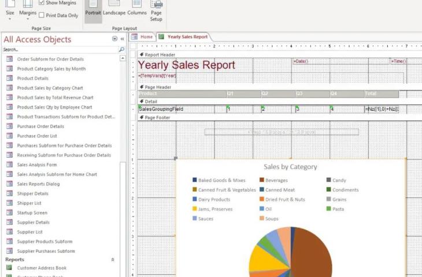
Task: Click the report selector box beside the ruler
Action: (133, 46)
